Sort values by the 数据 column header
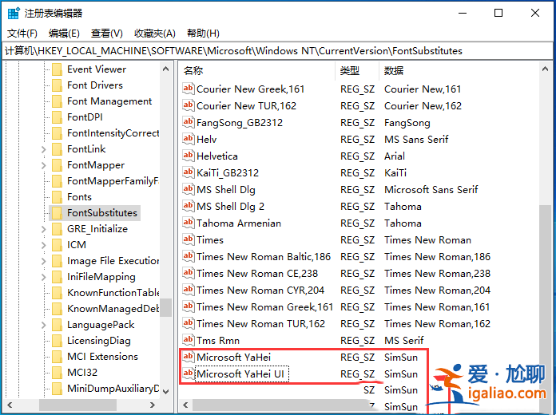The image size is (556, 415). click(x=459, y=70)
